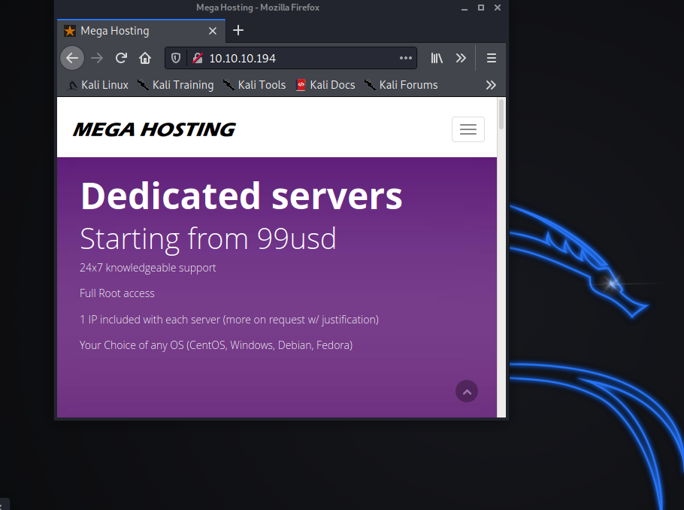
Task: Click the Mega Hosting tab star favicon
Action: pyautogui.click(x=70, y=31)
